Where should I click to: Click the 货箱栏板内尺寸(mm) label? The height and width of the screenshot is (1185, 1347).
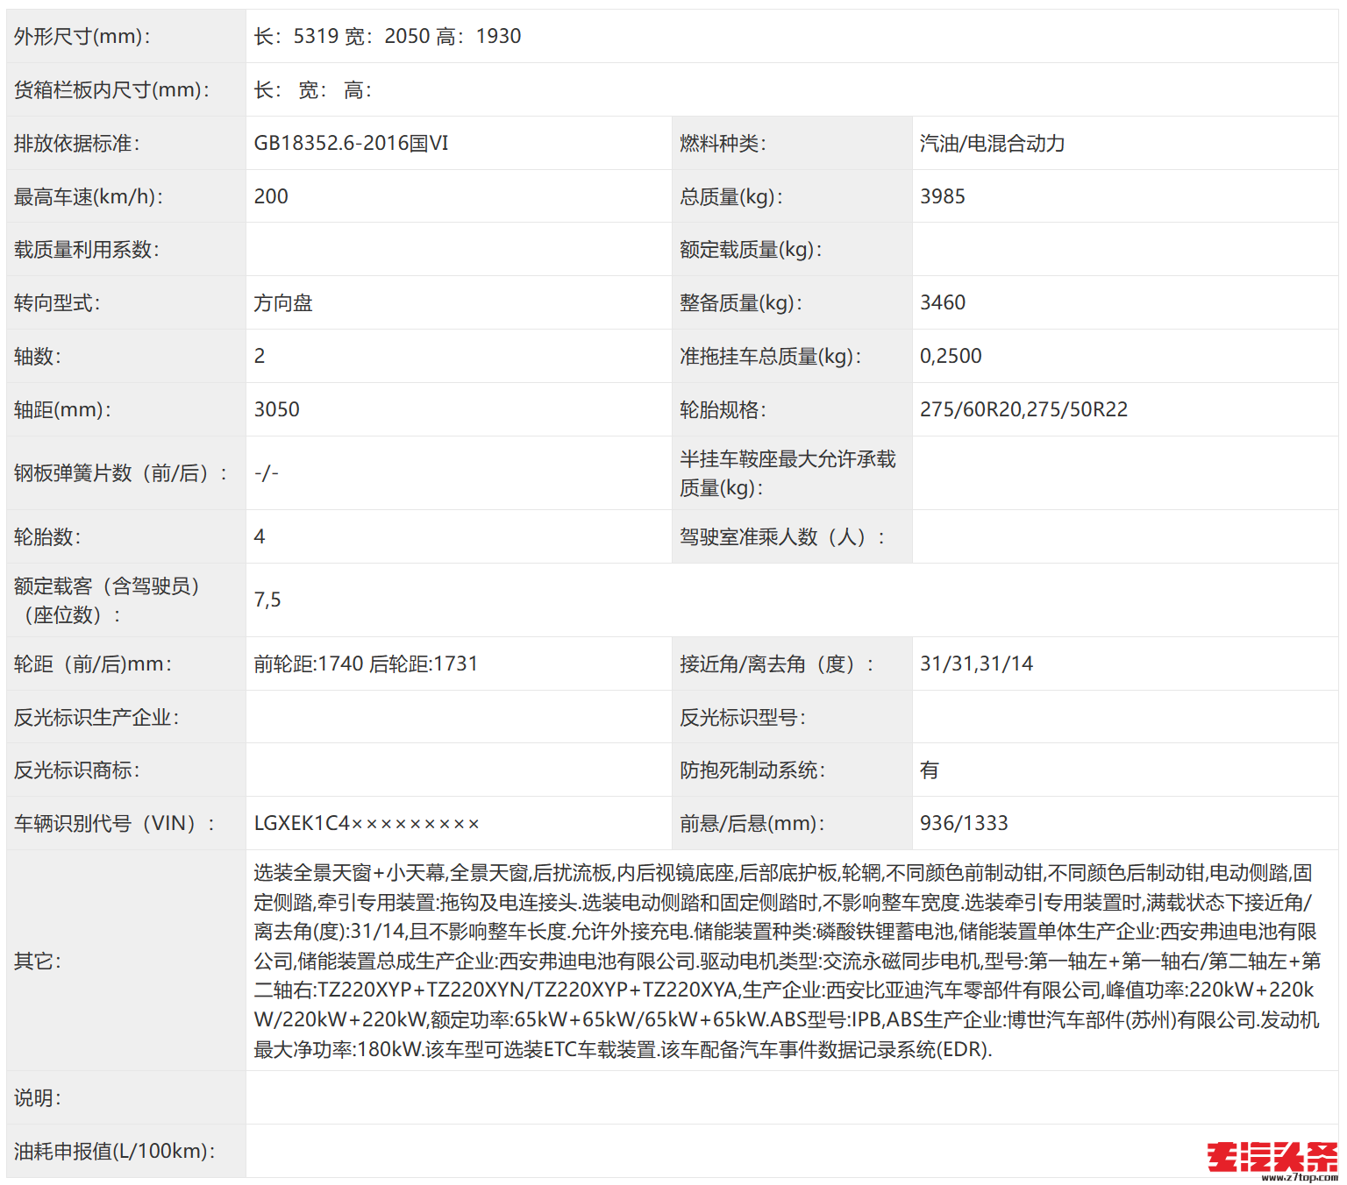click(111, 89)
